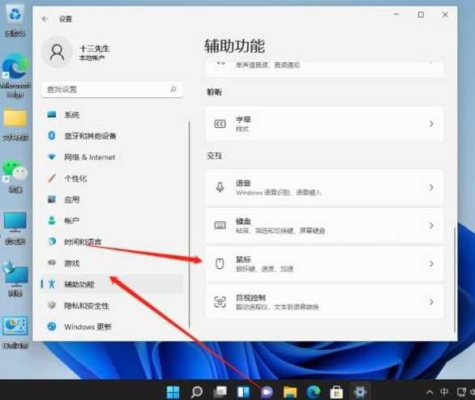Open File Explorer from the taskbar
Viewport: 475px width, 400px height.
pyautogui.click(x=290, y=392)
